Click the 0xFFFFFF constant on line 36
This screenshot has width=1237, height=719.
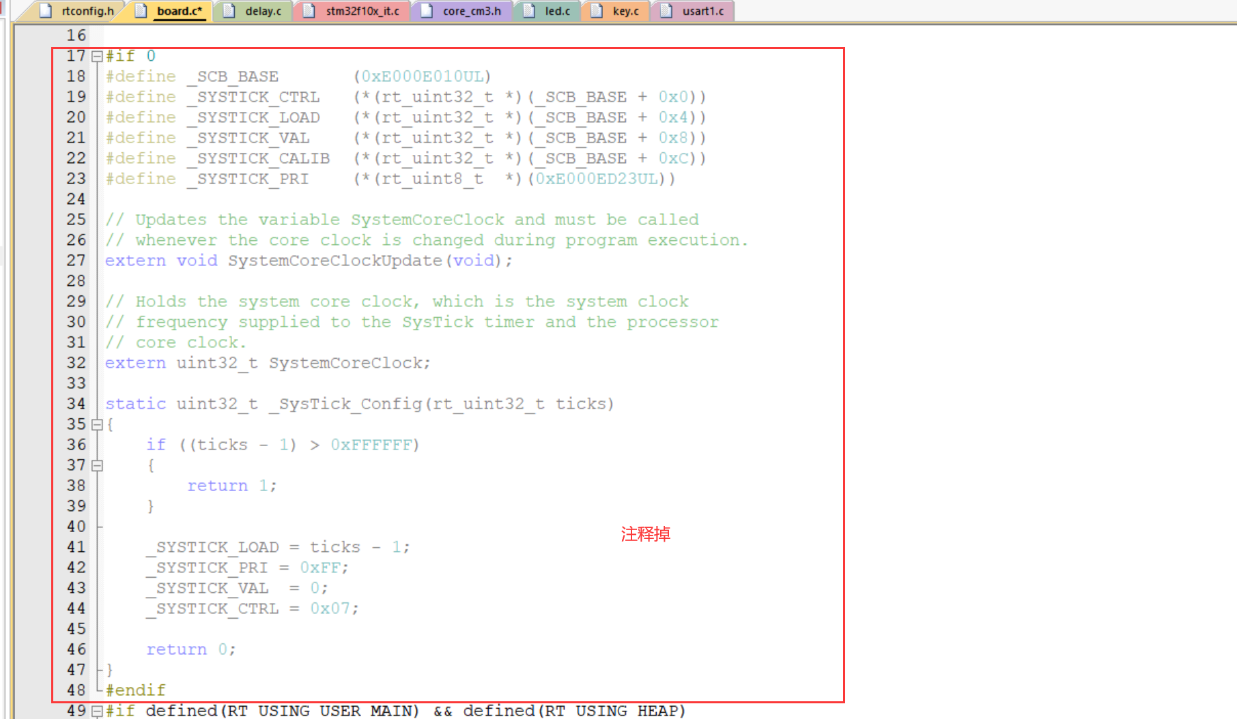[x=371, y=445]
